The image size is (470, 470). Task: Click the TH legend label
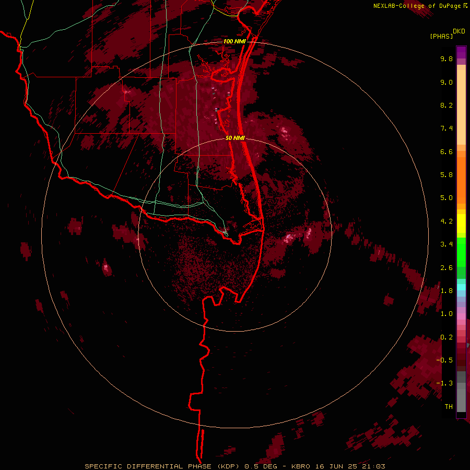click(x=449, y=406)
